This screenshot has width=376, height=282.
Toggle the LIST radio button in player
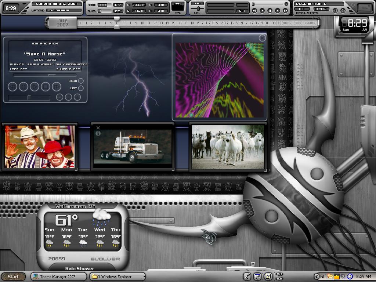click(x=81, y=88)
